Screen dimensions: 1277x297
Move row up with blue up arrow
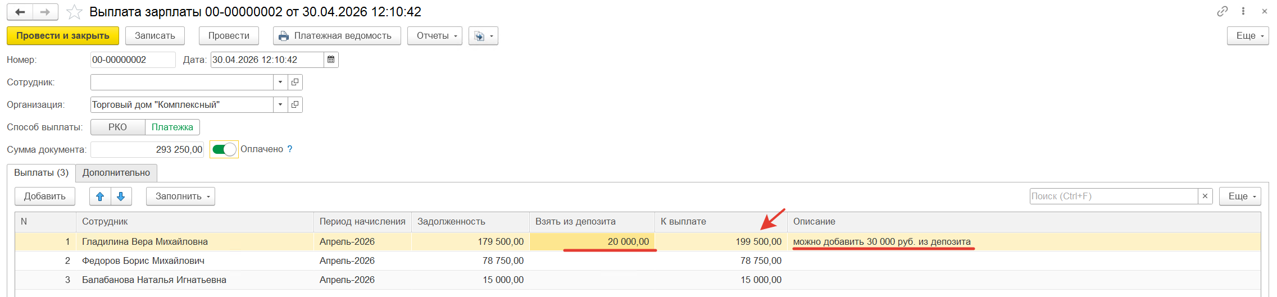[100, 197]
